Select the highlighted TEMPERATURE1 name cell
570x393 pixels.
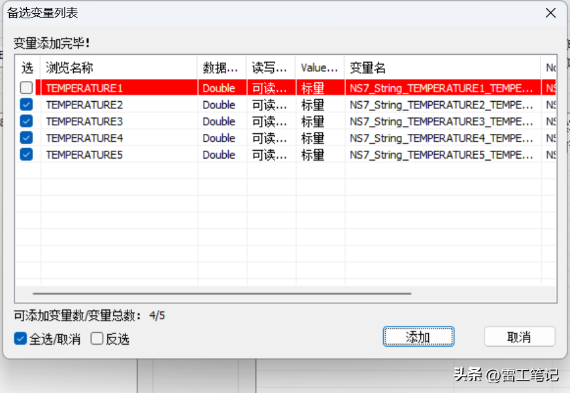point(119,88)
